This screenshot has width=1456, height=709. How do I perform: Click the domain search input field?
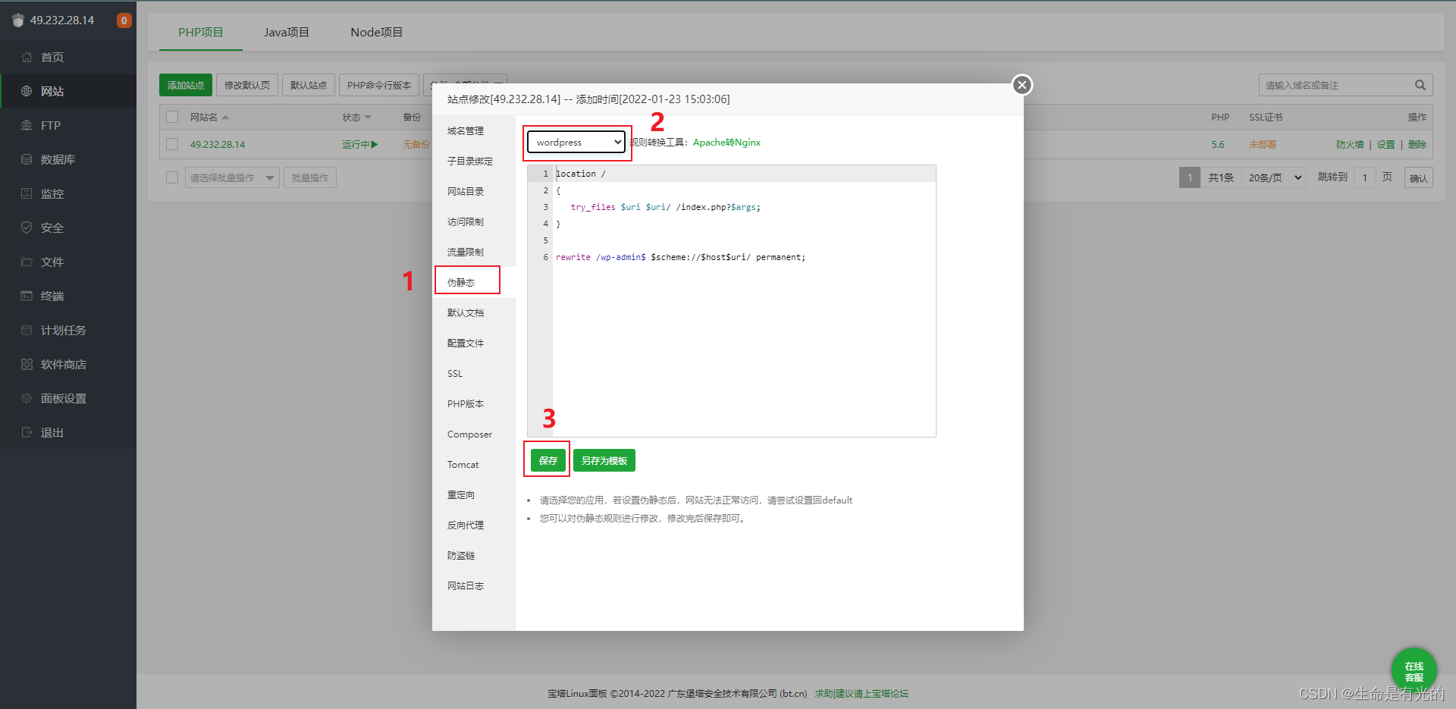[x=1336, y=85]
